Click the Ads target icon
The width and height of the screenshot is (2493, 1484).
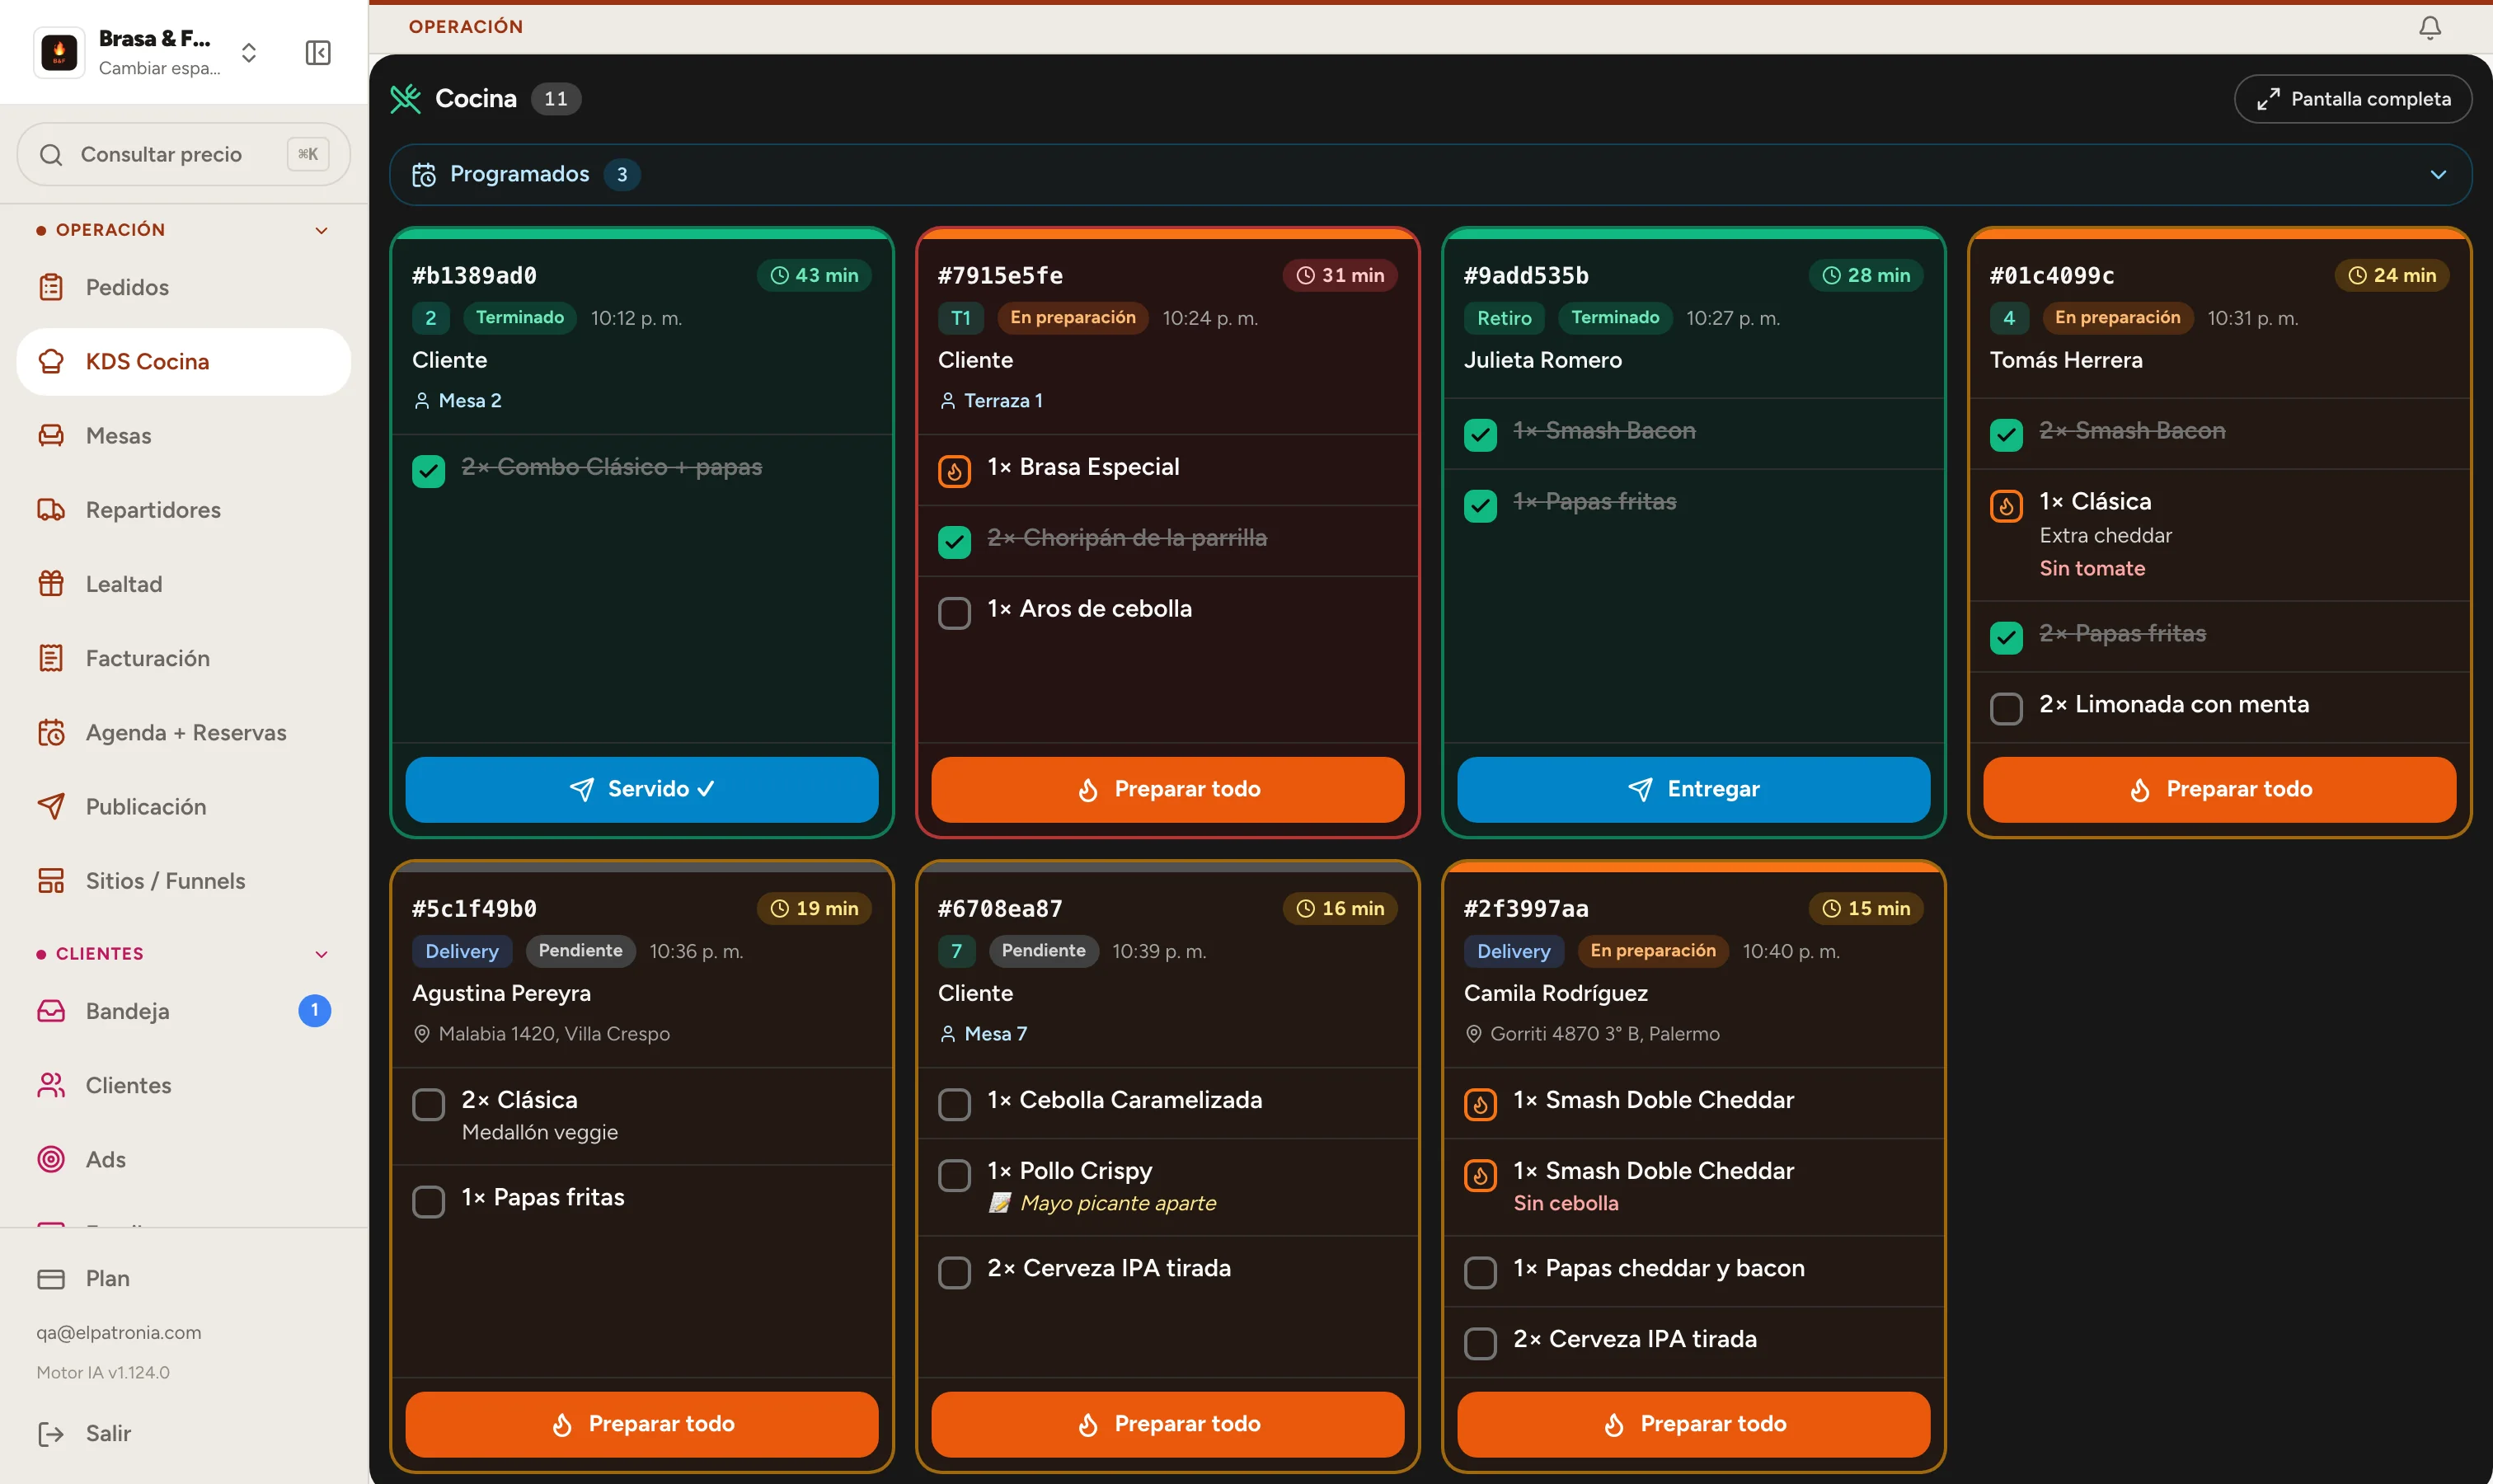(x=51, y=1160)
